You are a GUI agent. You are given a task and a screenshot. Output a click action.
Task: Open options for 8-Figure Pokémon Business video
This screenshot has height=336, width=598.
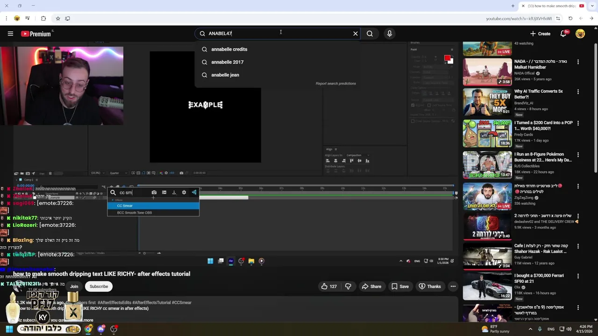(x=578, y=154)
